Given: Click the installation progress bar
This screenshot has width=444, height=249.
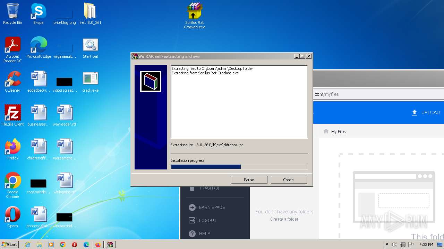Looking at the screenshot, I should [239, 167].
